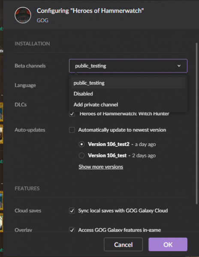Confirm settings with the OK button
199x257 pixels.
coord(168,245)
